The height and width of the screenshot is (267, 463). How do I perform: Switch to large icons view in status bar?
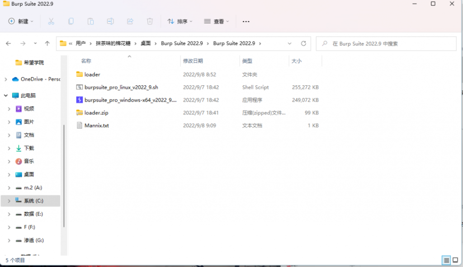click(456, 260)
